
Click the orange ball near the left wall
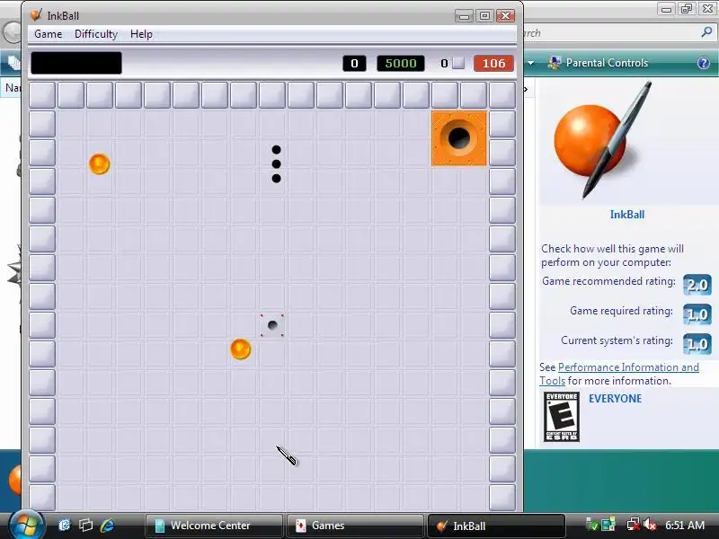pos(100,164)
